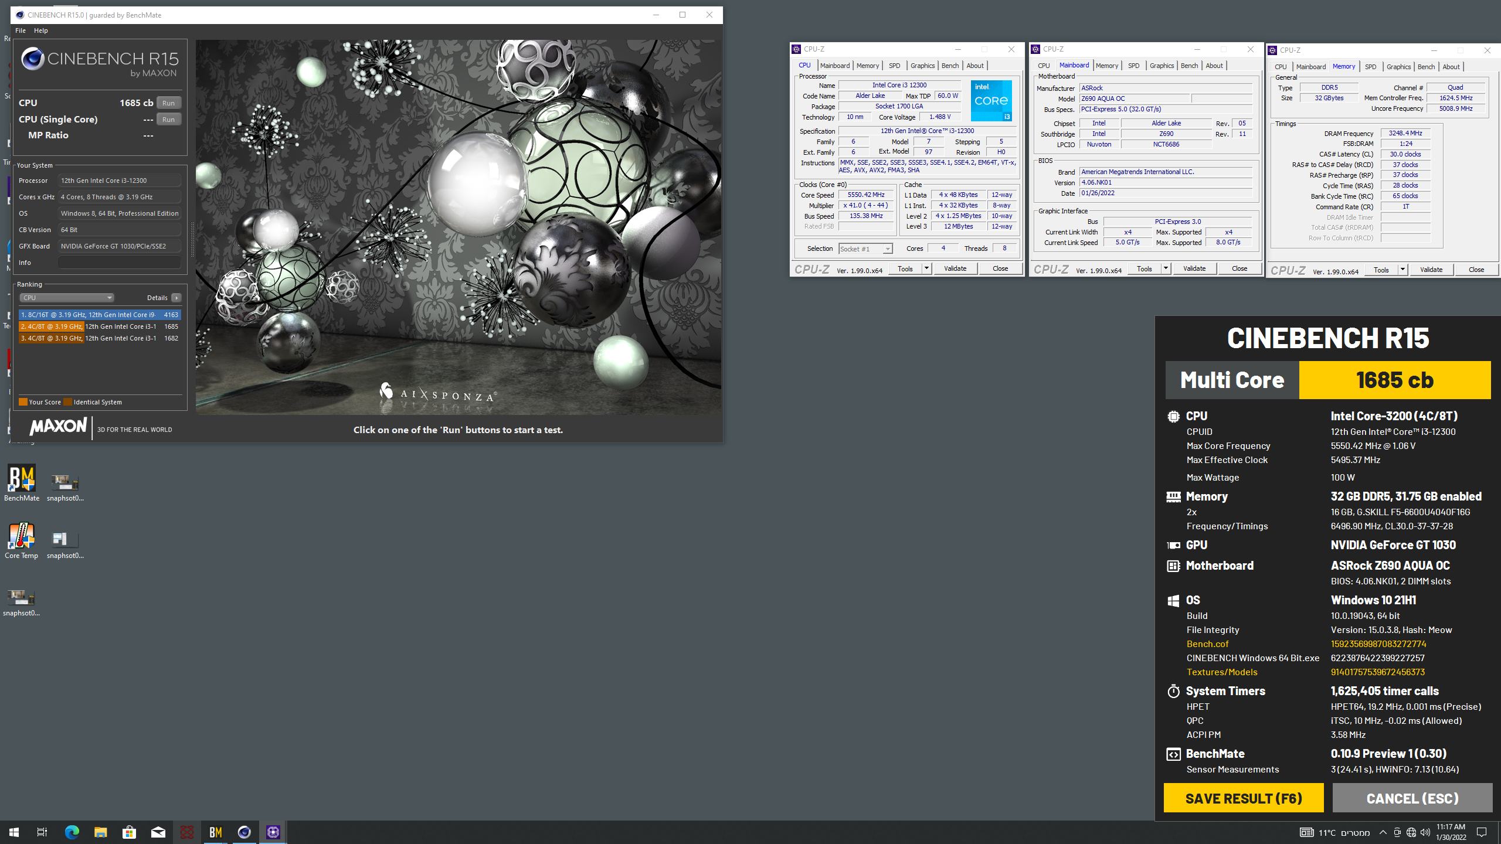This screenshot has width=1501, height=844.
Task: Click the weather text 11°C in taskbar
Action: pyautogui.click(x=1327, y=832)
